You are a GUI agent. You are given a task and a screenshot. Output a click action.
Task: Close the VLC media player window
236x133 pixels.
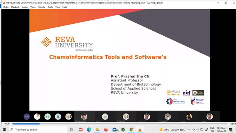(x=234, y=3)
